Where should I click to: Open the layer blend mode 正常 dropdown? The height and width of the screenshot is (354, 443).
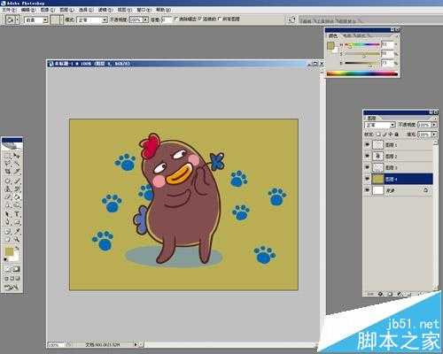click(x=392, y=125)
